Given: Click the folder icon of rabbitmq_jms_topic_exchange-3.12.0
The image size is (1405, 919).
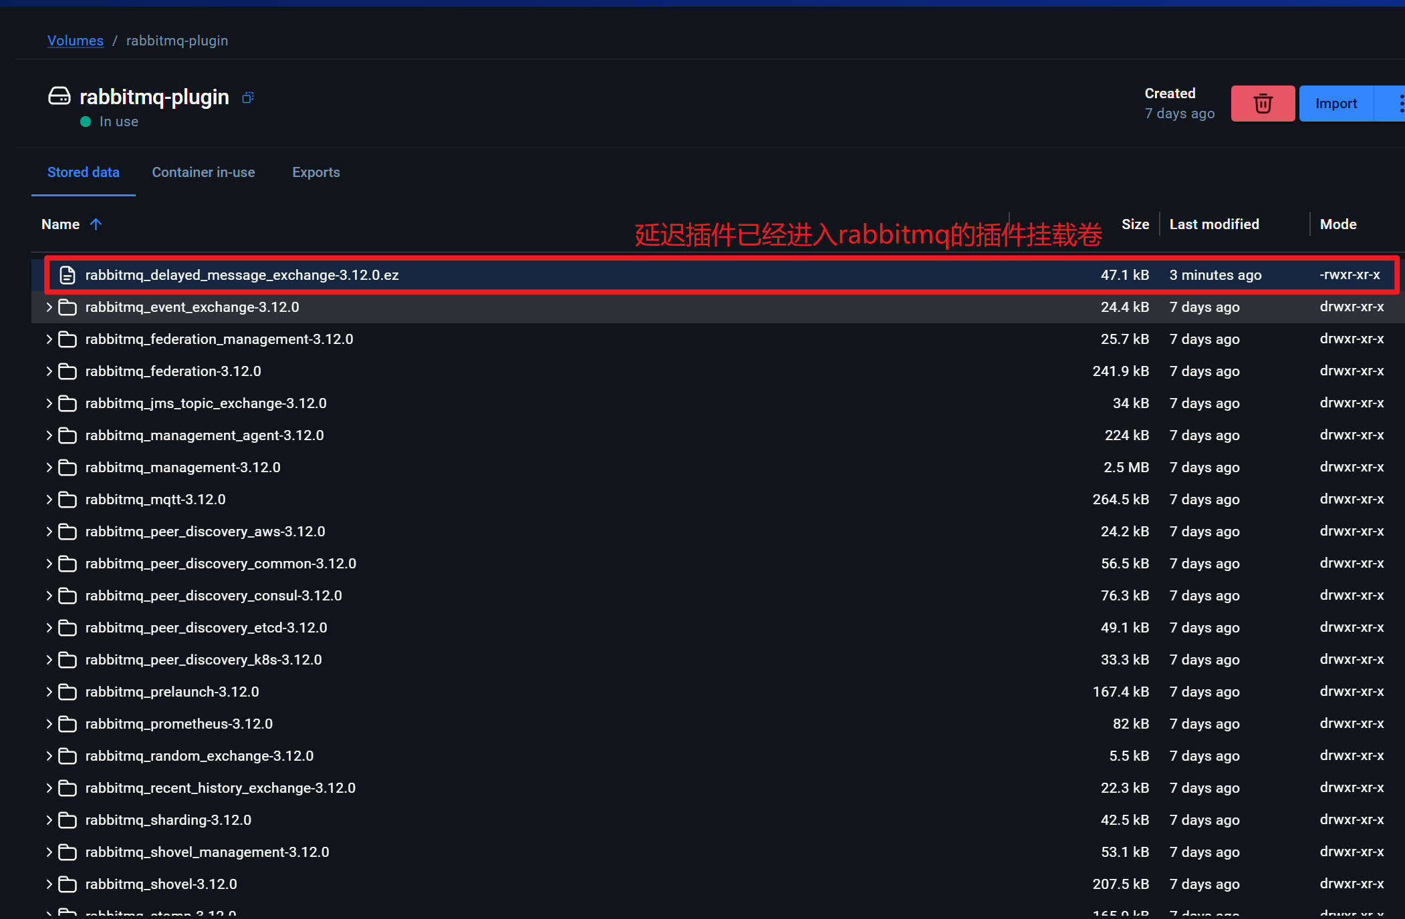Looking at the screenshot, I should [x=68, y=403].
